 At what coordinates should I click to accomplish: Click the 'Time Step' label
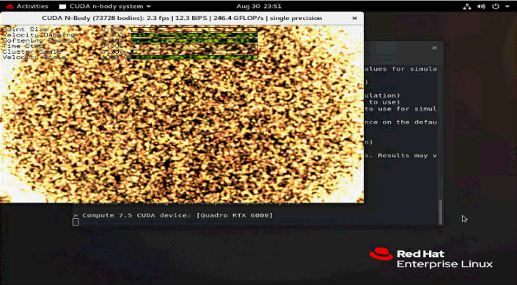pyautogui.click(x=23, y=46)
